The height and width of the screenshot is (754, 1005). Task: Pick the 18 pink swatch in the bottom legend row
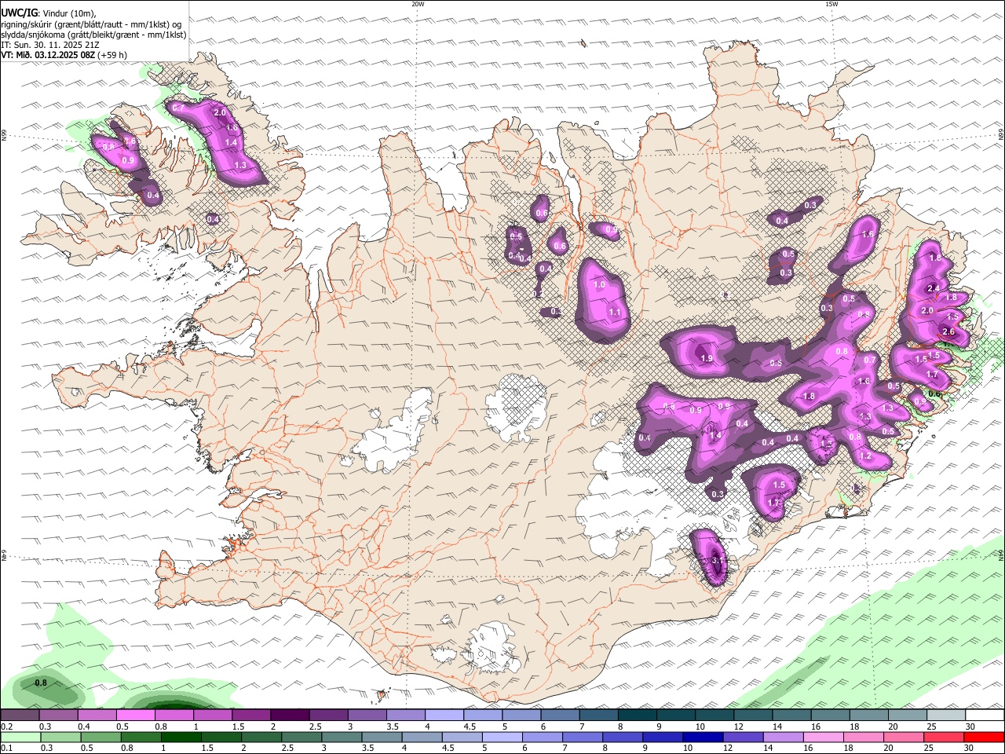click(864, 738)
